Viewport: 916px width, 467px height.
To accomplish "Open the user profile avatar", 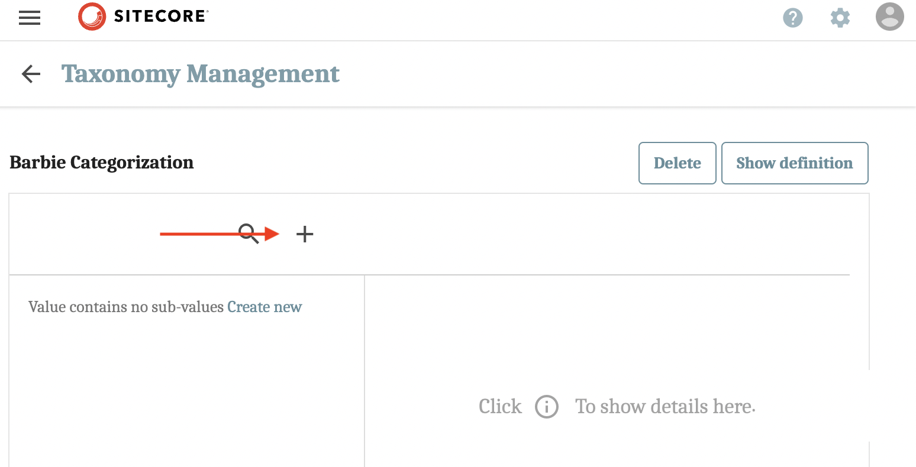I will point(889,18).
